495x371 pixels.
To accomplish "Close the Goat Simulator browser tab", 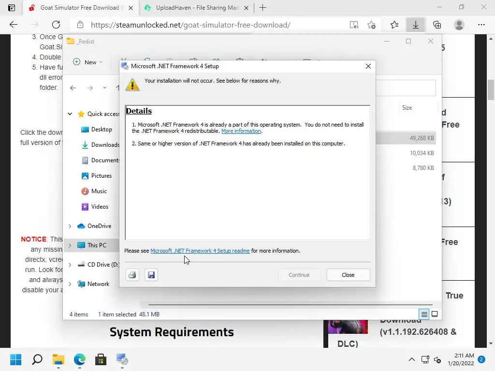I will click(x=131, y=8).
